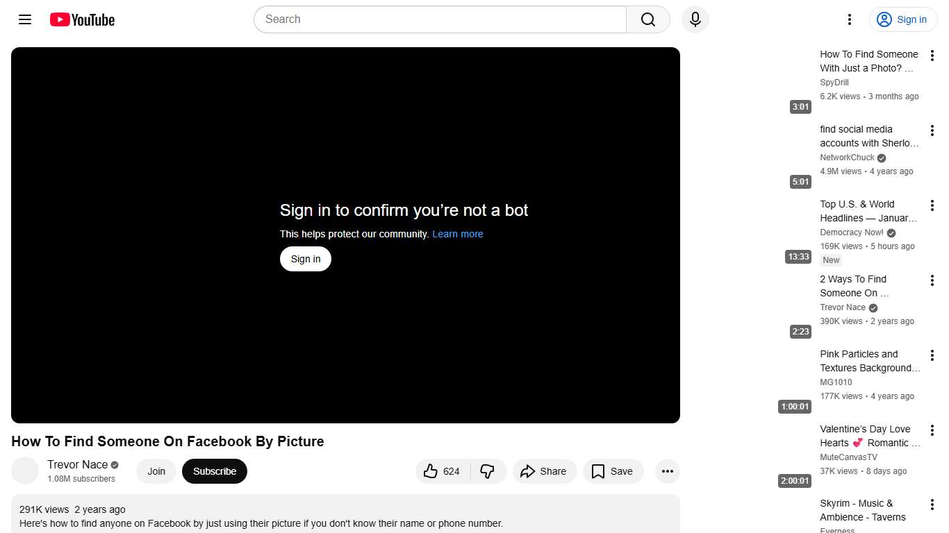Screen dimensions: 949x533
Task: Click the YouTube logo
Action: click(x=81, y=19)
